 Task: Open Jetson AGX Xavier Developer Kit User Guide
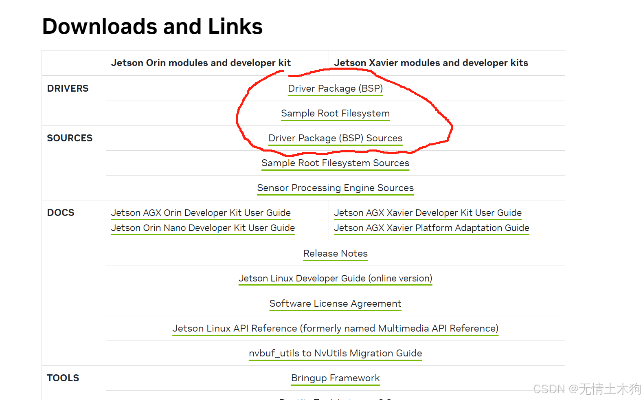tap(428, 213)
